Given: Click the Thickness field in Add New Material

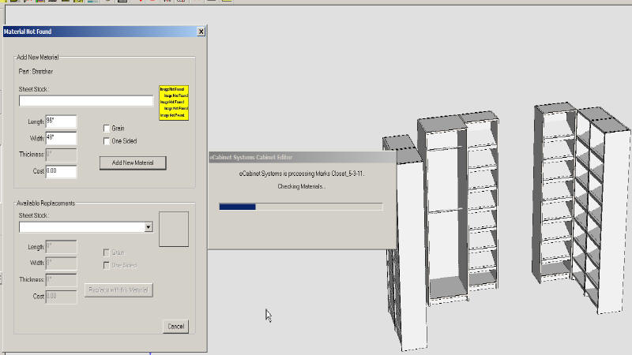Looking at the screenshot, I should coord(61,155).
